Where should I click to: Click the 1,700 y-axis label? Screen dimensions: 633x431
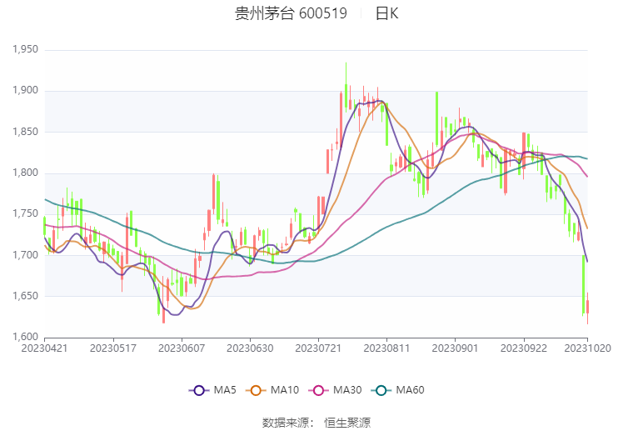pos(25,255)
